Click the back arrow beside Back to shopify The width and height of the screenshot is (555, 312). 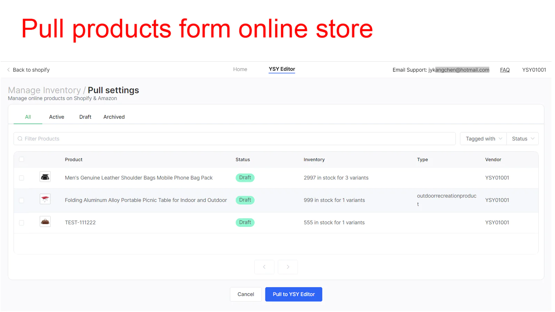8,70
